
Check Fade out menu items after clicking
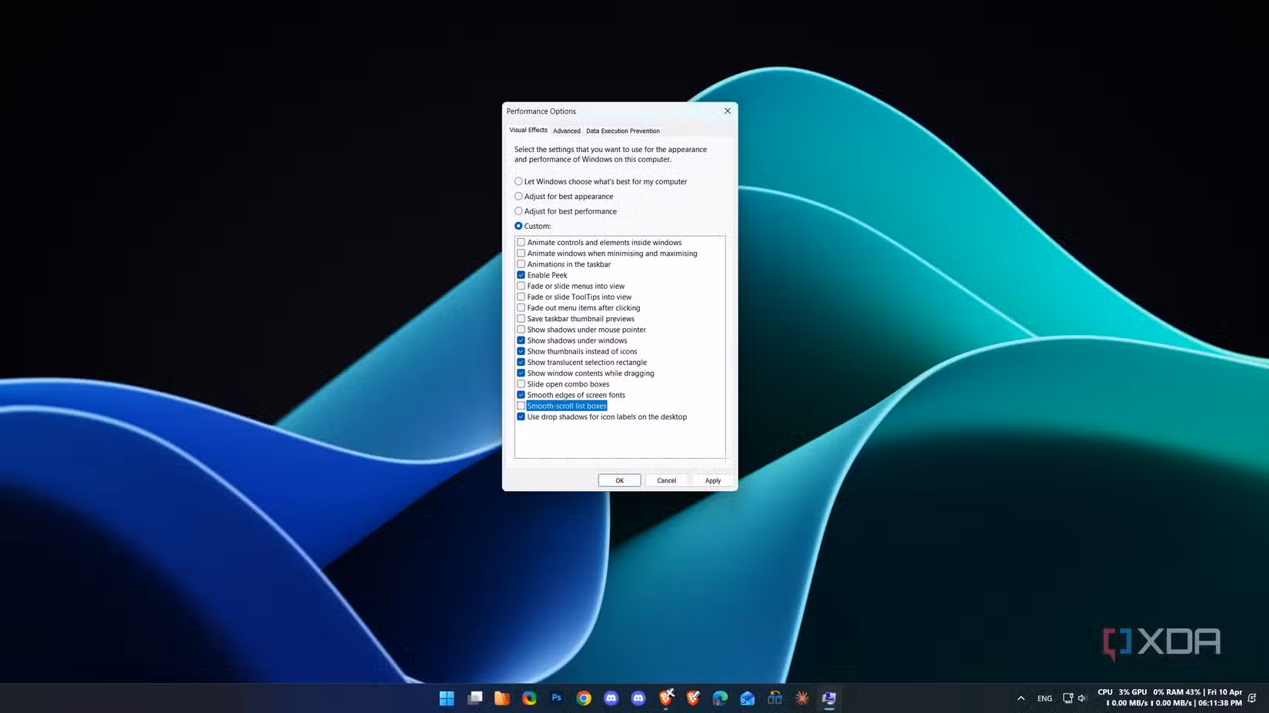tap(521, 307)
